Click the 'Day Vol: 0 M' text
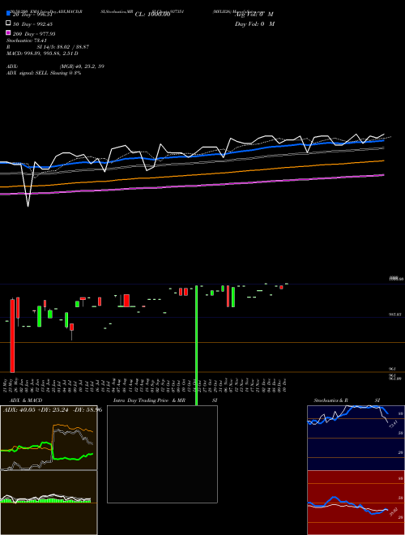Image resolution: width=405 pixels, height=535 pixels. (x=254, y=24)
